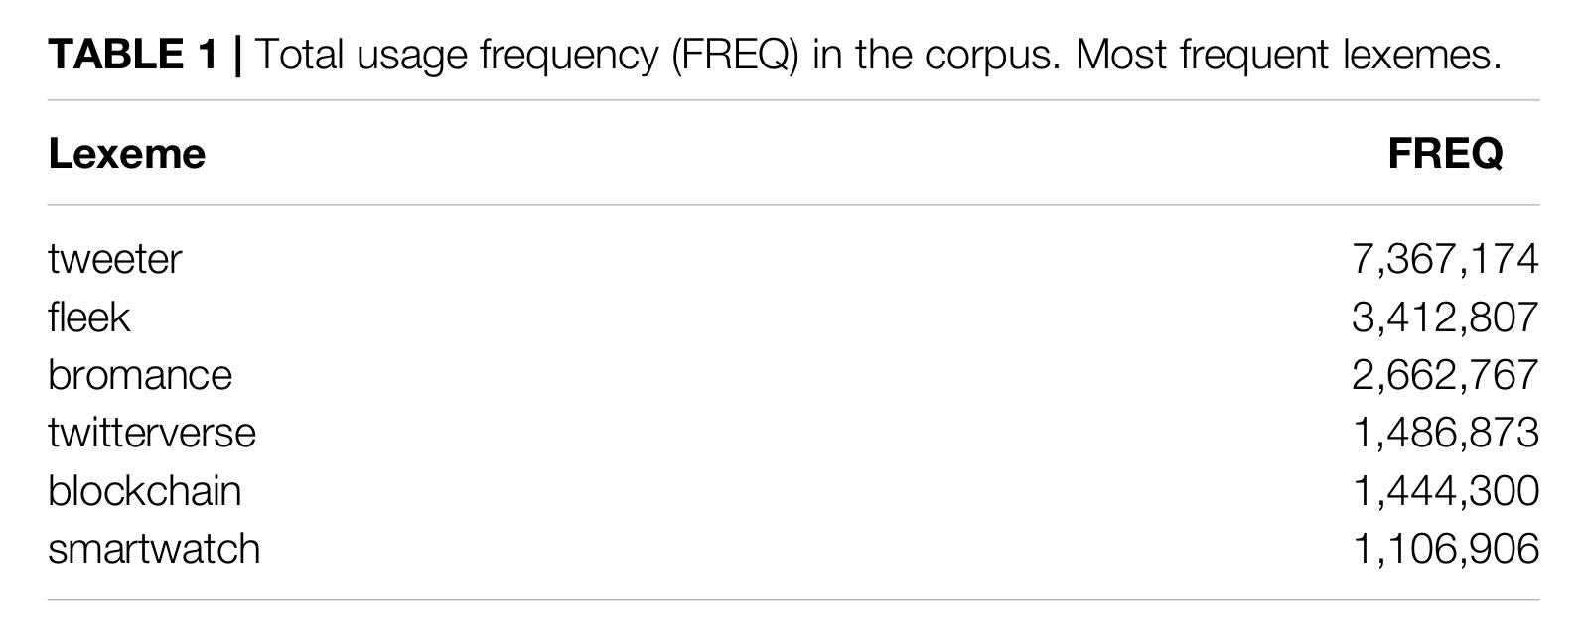
Task: Click the frequency value 3,412,807
Action: (x=1445, y=317)
